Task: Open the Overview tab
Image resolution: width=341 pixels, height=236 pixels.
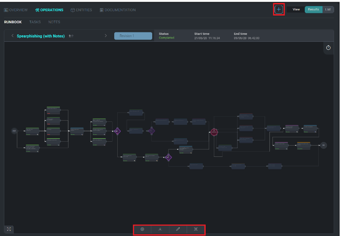Action: pyautogui.click(x=16, y=10)
